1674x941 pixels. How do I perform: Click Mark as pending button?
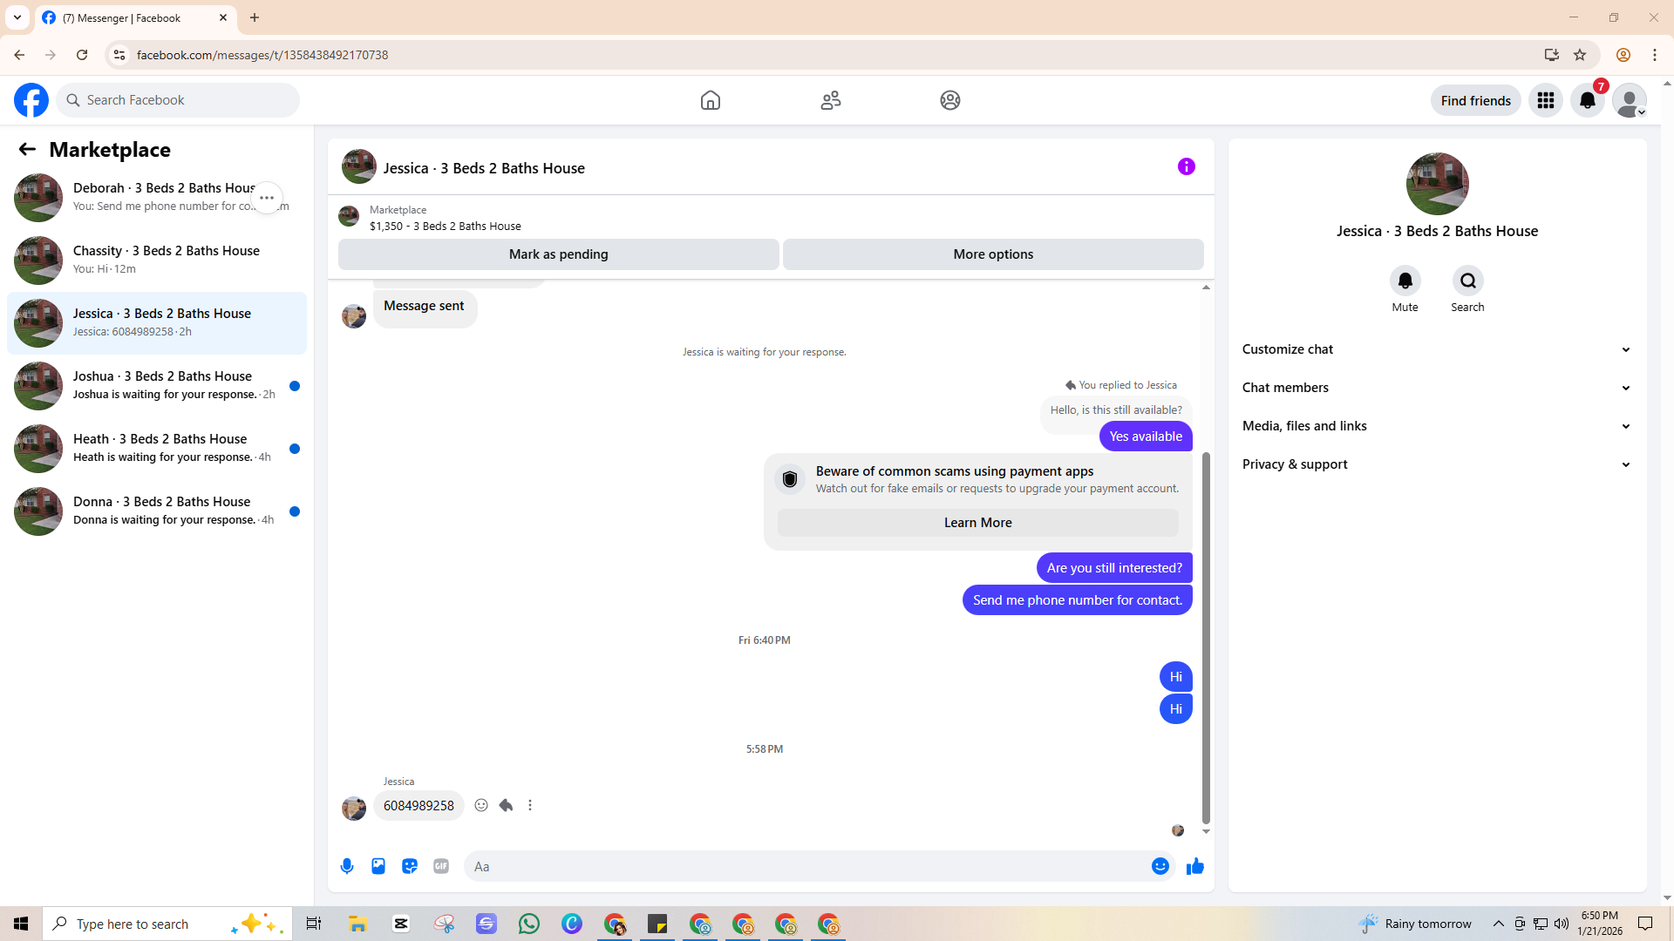[558, 254]
